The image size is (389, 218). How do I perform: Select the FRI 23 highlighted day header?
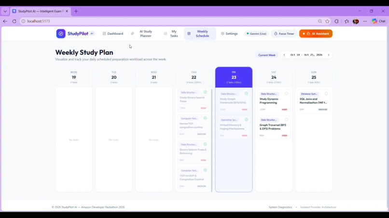pos(234,77)
